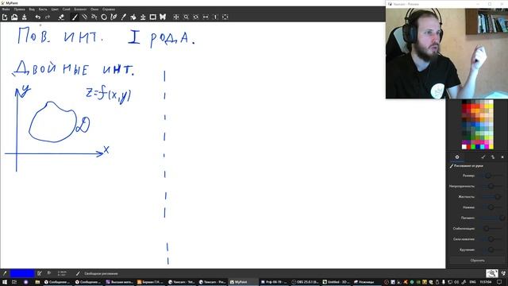The height and width of the screenshot is (286, 508).
Task: Click the current blue color indicator in status bar
Action: pyautogui.click(x=22, y=273)
